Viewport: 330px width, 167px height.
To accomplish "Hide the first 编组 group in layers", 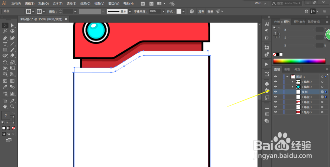I will (276, 82).
